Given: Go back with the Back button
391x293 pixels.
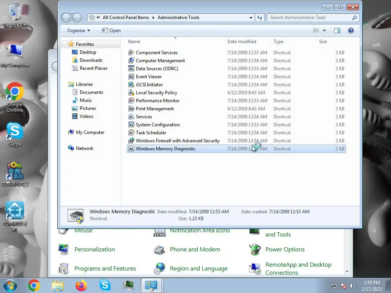Looking at the screenshot, I should pos(66,18).
